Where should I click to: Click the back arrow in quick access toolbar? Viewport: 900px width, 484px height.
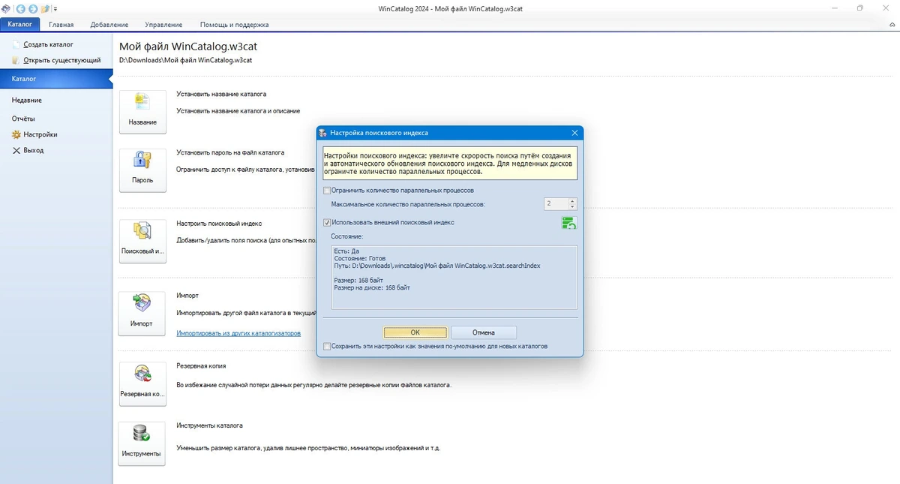[20, 8]
